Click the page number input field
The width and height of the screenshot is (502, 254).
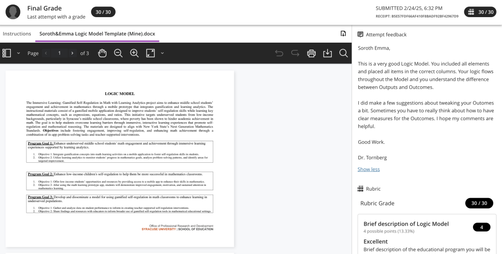coord(59,53)
